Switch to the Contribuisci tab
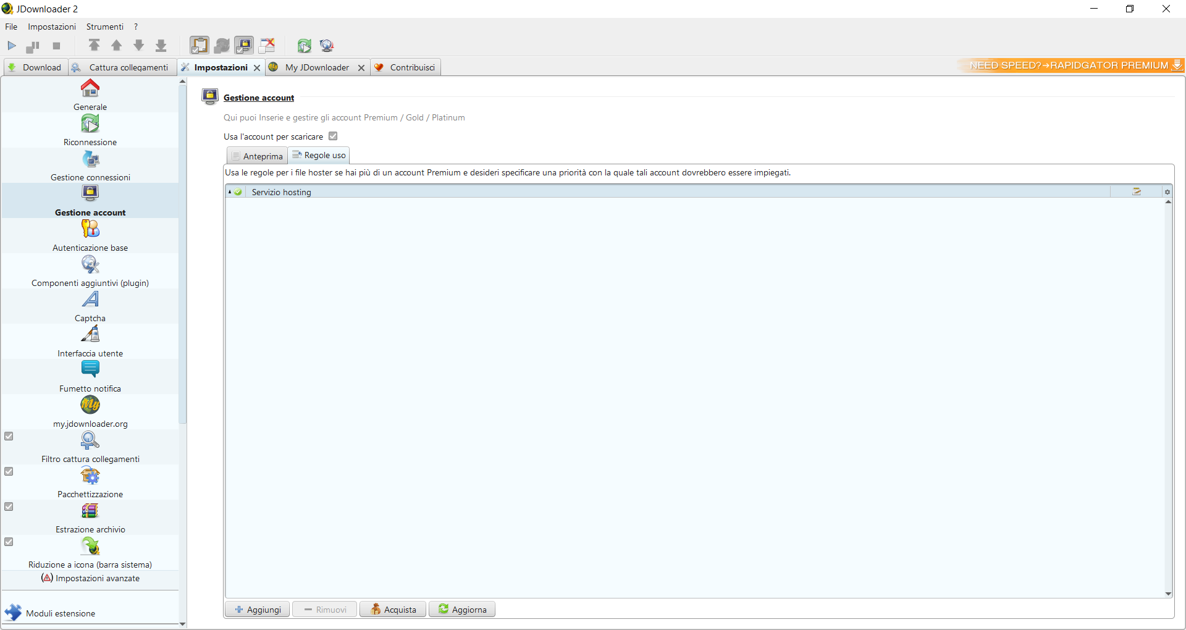 pos(406,67)
